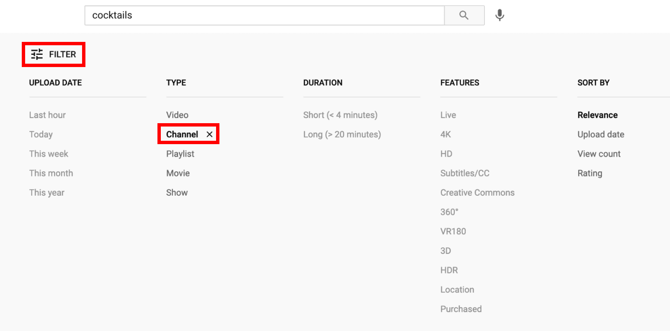Image resolution: width=670 pixels, height=331 pixels.
Task: Enable the Live feature filter
Action: 448,115
